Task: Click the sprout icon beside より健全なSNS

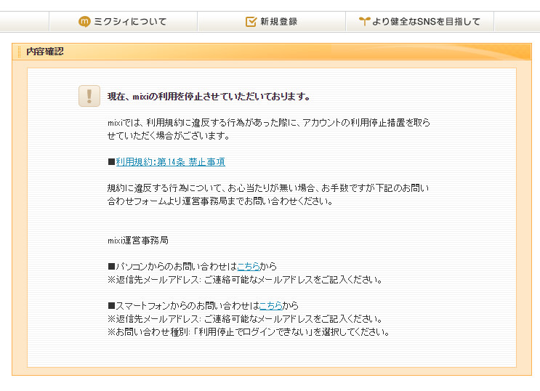Action: coord(364,22)
